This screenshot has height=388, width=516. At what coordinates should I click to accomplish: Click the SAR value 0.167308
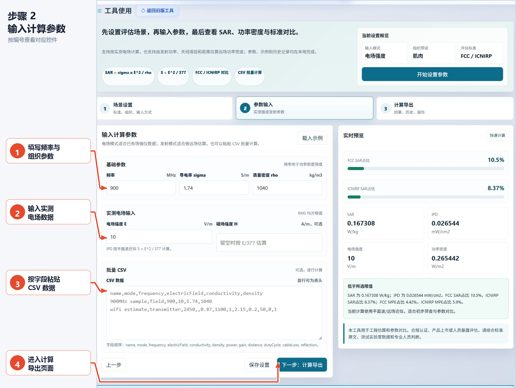point(361,223)
